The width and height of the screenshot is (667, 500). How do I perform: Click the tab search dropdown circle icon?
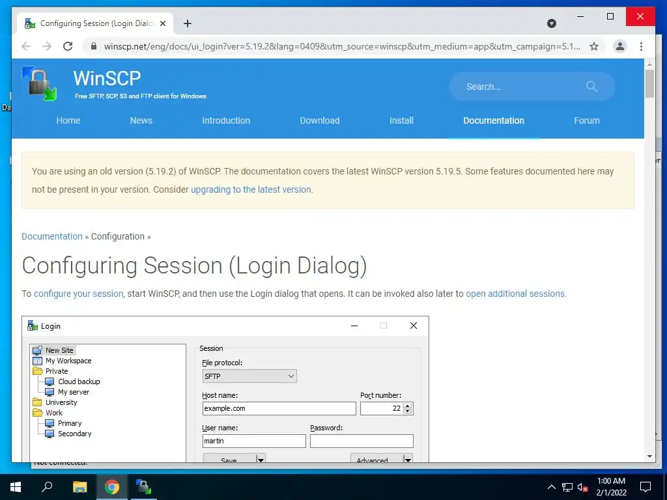(551, 23)
